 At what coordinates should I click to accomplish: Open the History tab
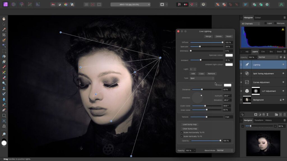[x=269, y=120]
